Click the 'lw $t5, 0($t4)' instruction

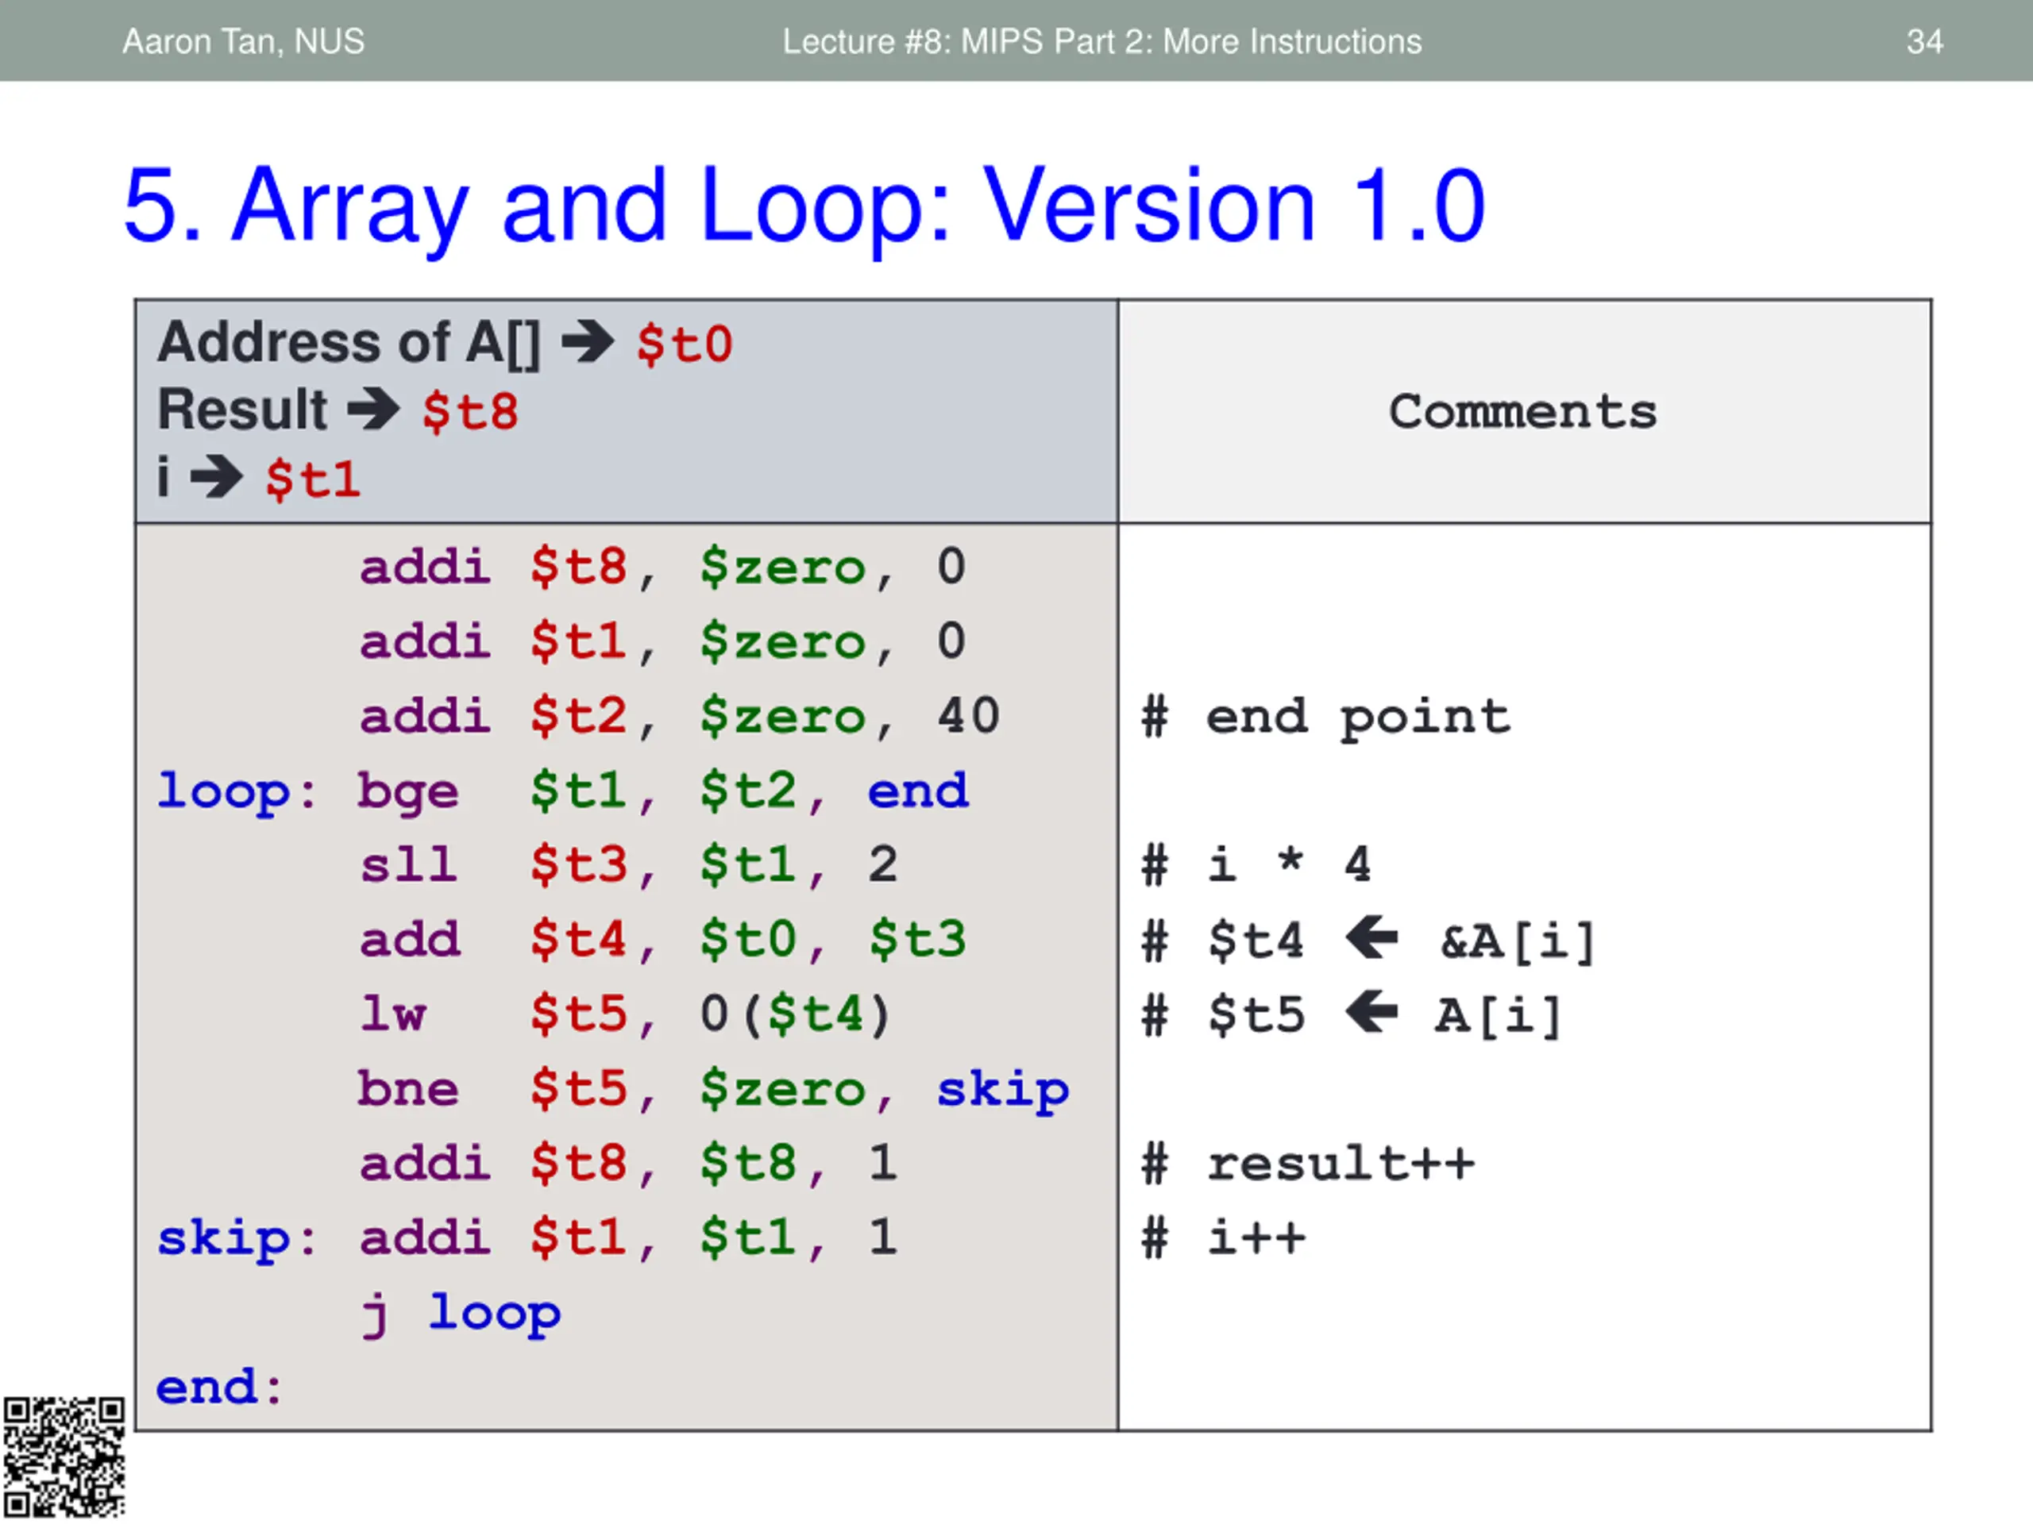pyautogui.click(x=625, y=1015)
